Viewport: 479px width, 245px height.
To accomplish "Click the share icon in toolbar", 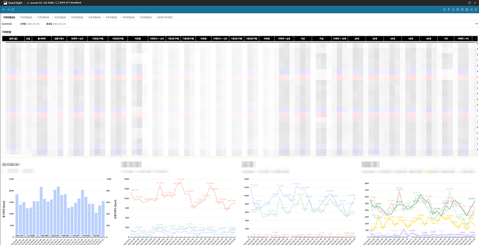I will pyautogui.click(x=471, y=9).
